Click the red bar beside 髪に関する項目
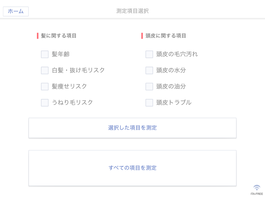This screenshot has width=265, height=199. click(38, 36)
